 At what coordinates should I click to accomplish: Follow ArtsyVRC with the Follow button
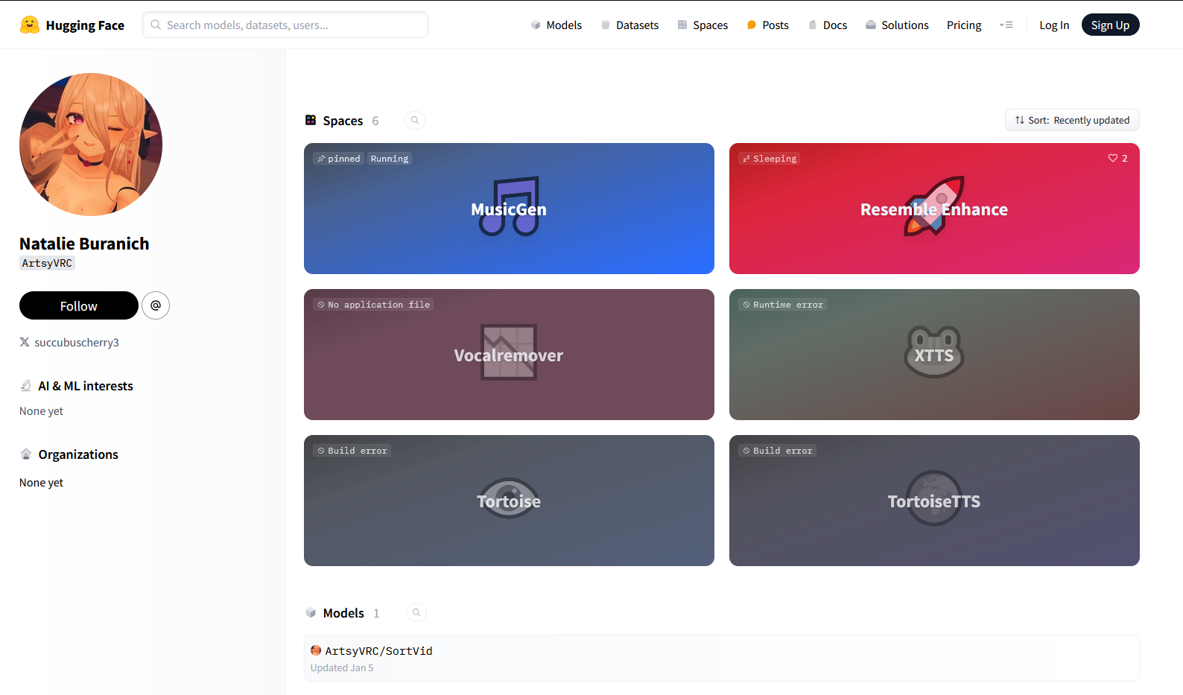tap(79, 305)
